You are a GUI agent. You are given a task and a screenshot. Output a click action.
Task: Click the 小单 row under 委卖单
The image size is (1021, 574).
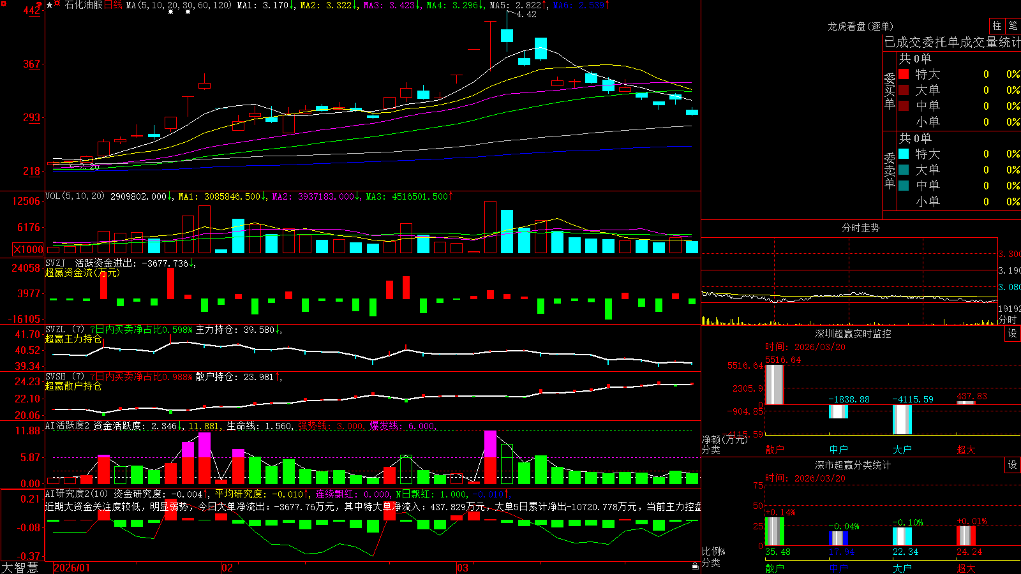pos(958,202)
